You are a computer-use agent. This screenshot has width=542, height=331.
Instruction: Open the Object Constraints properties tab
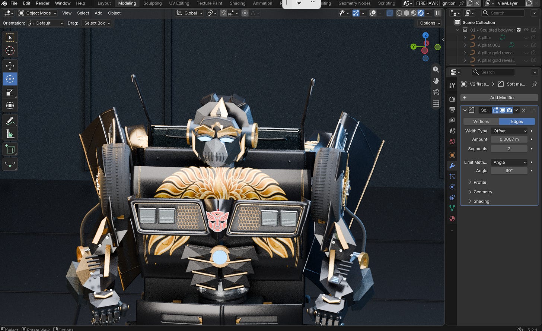tap(452, 198)
